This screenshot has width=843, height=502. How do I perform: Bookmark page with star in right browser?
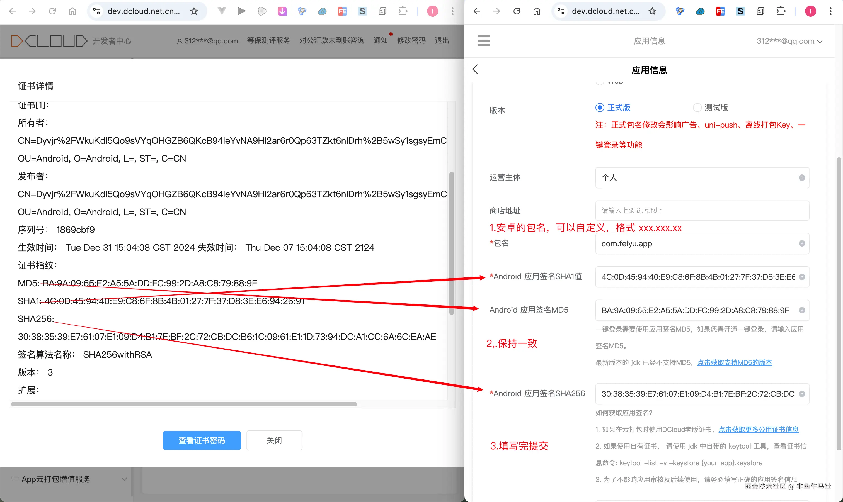coord(652,11)
